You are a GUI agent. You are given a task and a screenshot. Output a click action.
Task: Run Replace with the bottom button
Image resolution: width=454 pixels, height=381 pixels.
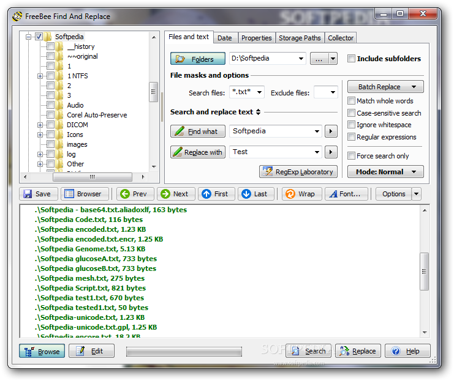tap(358, 351)
